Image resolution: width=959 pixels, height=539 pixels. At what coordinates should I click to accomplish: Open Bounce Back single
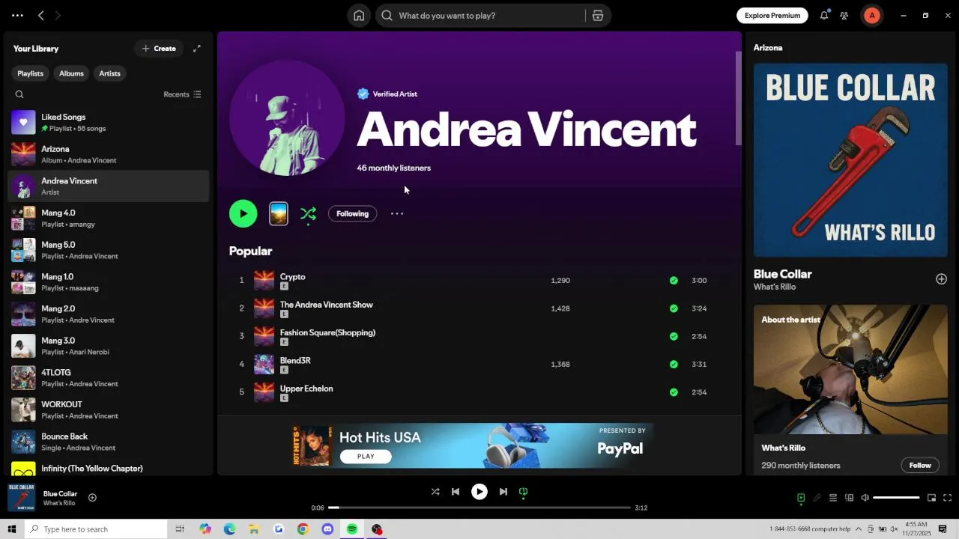click(x=109, y=442)
